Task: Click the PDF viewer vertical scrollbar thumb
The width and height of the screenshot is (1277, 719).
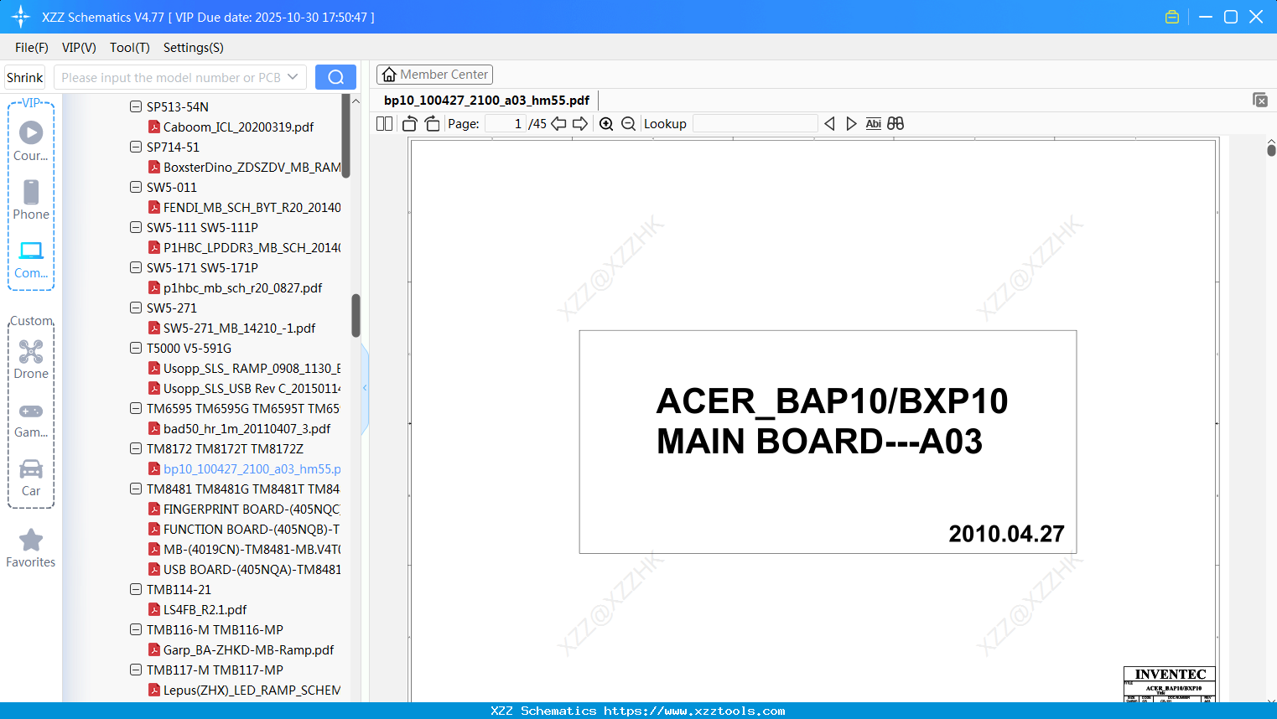Action: click(x=1271, y=149)
